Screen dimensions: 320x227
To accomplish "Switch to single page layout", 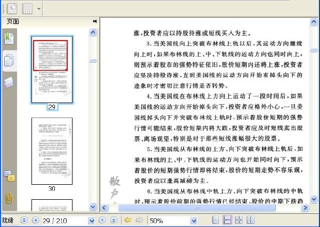I will (x=215, y=220).
